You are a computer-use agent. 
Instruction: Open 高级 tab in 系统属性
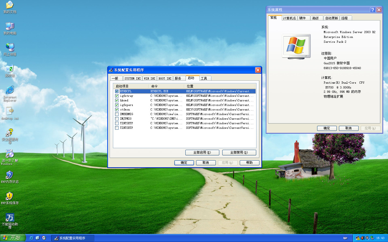coord(317,18)
